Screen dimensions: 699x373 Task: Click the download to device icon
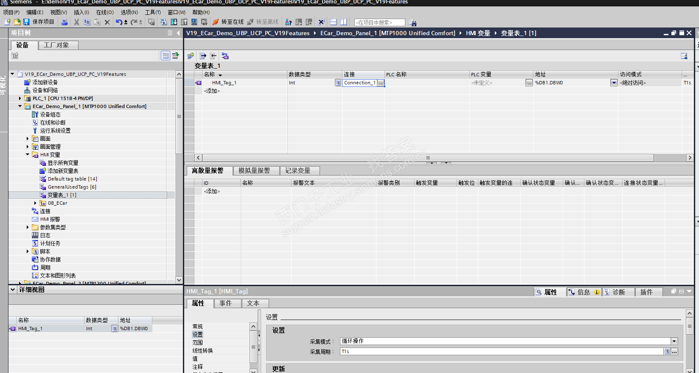174,22
